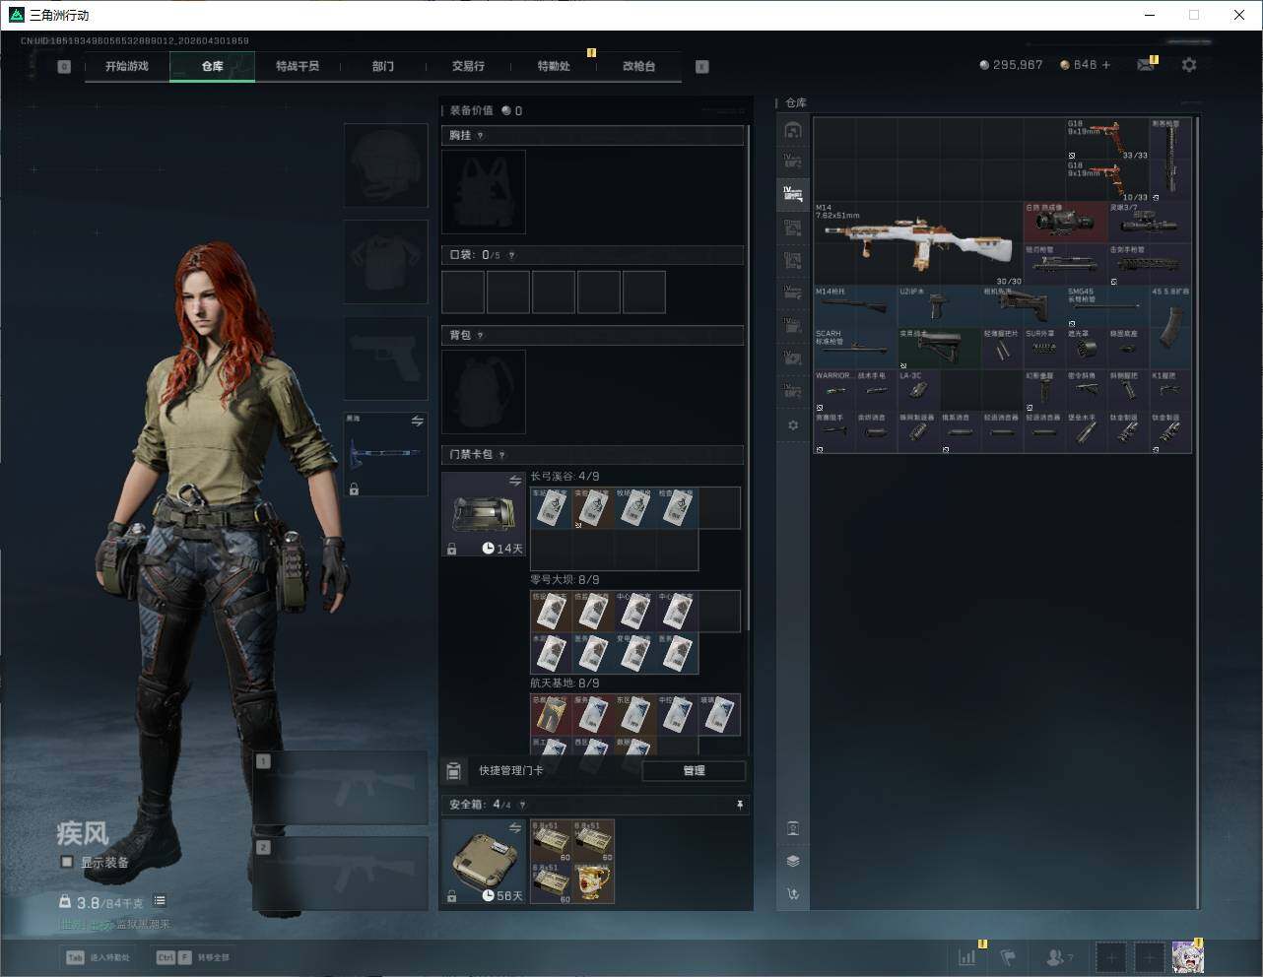Select the M14枪托 stock item
The height and width of the screenshot is (977, 1263).
click(855, 307)
